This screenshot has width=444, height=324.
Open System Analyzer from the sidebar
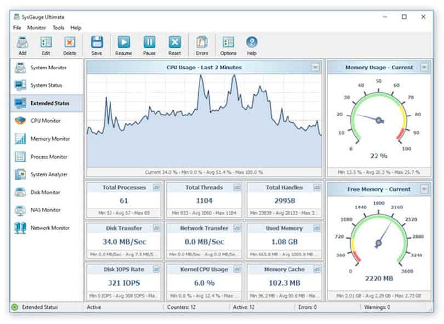(47, 175)
